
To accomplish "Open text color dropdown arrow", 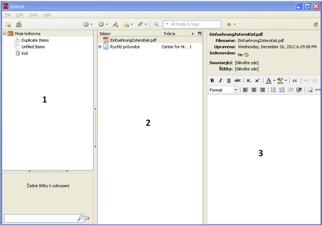I will [x=274, y=80].
